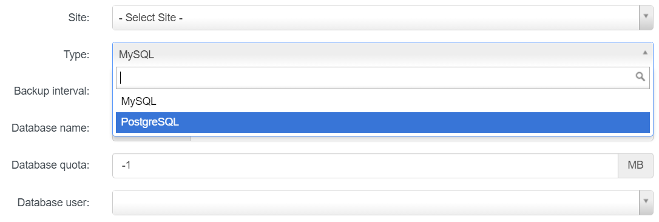Click the "Site:" field label
This screenshot has width=659, height=222.
click(x=79, y=18)
